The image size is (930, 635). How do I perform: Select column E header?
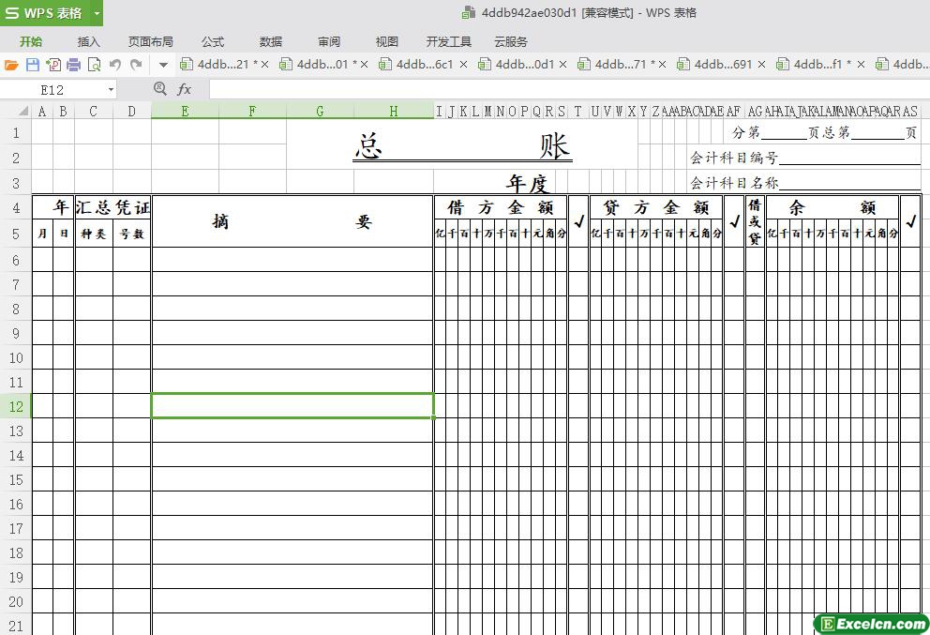pyautogui.click(x=185, y=111)
